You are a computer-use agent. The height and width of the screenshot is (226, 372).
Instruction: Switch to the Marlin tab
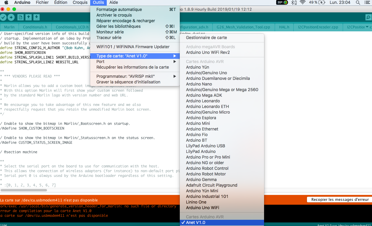(9, 27)
